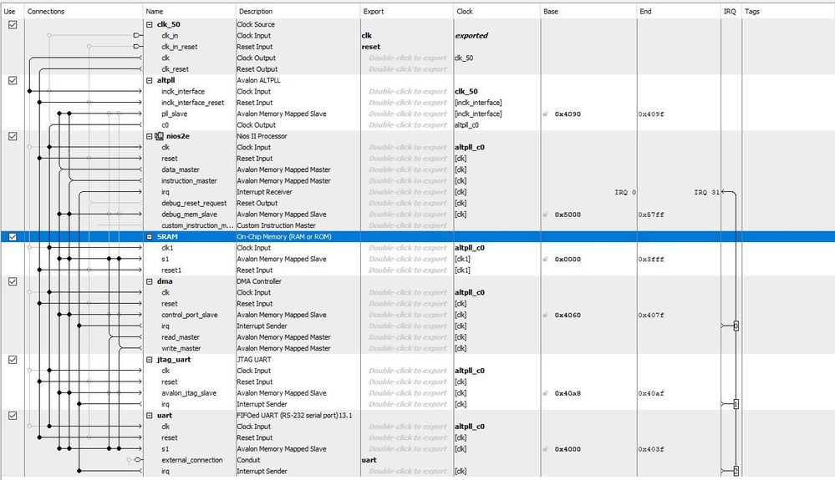Select the write_master interface of dma
835x480 pixels.
[181, 348]
